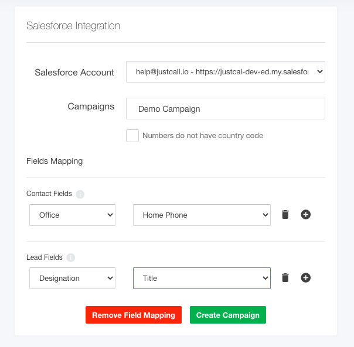354x347 pixels.
Task: Add another Lead Fields mapping row
Action: pos(306,278)
